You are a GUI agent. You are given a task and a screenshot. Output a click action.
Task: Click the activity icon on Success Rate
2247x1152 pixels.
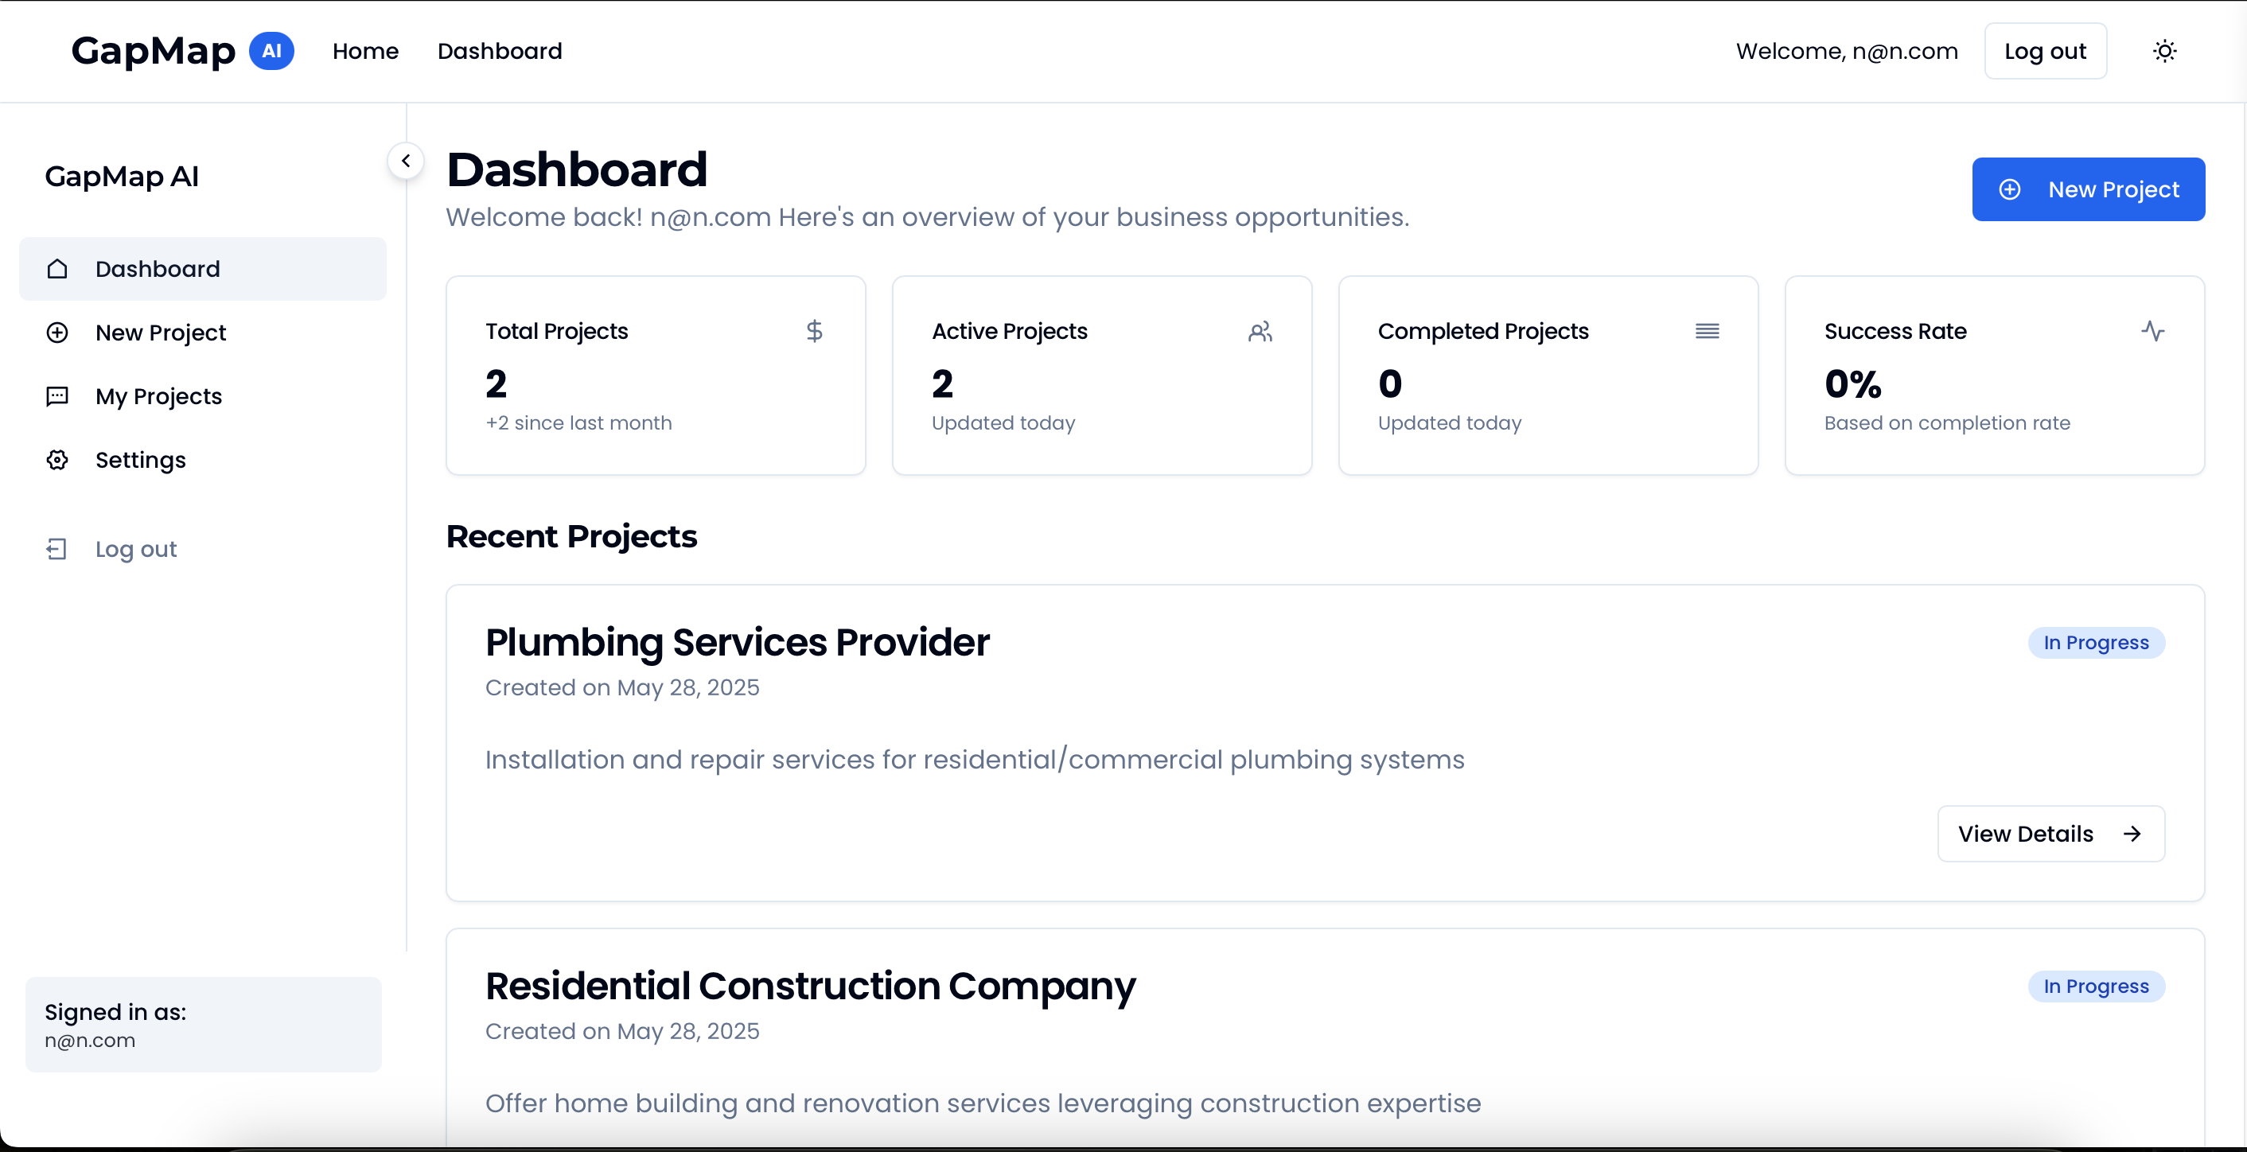click(x=2152, y=332)
